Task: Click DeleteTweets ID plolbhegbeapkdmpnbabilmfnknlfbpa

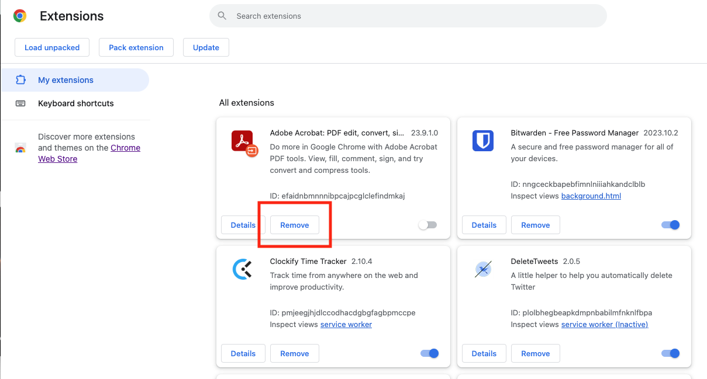Action: pos(581,312)
